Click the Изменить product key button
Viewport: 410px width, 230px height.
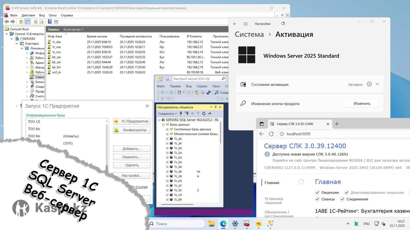(x=361, y=104)
